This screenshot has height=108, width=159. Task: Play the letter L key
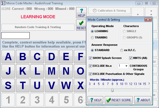37,71
